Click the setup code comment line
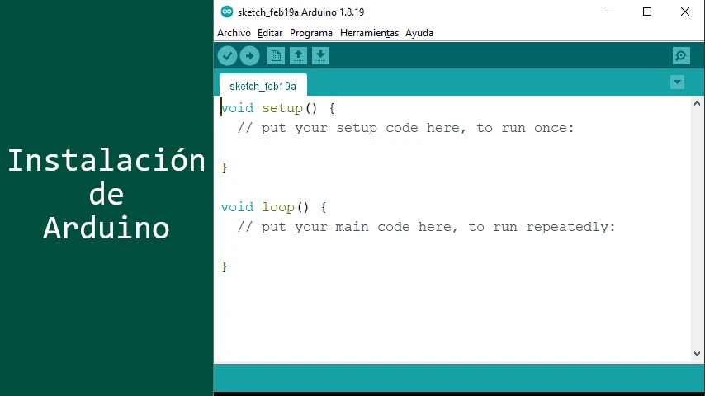The width and height of the screenshot is (705, 396). pos(405,128)
